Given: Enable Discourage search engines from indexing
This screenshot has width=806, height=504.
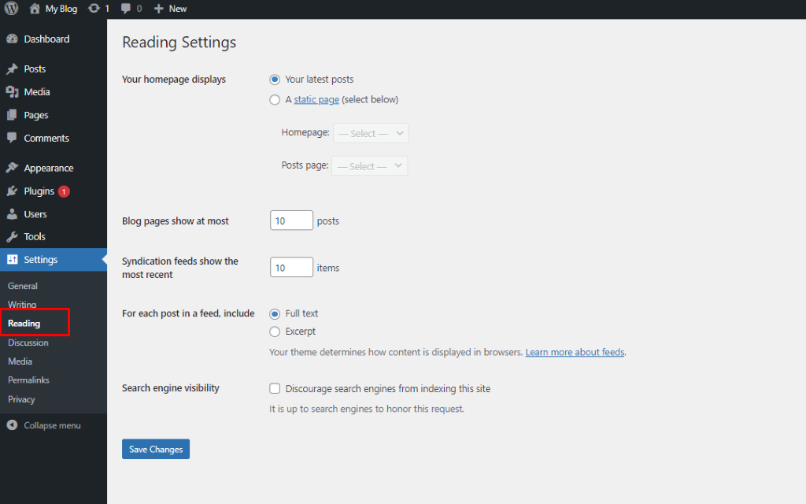Looking at the screenshot, I should 275,388.
